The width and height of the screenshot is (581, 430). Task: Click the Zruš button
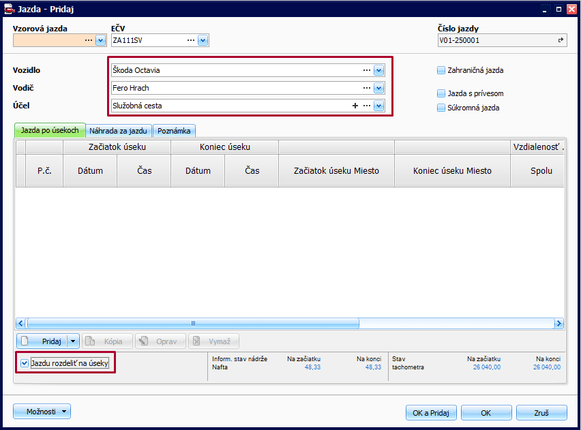point(541,412)
